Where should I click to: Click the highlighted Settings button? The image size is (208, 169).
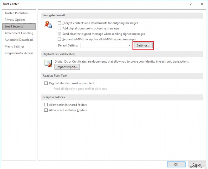[x=143, y=45]
